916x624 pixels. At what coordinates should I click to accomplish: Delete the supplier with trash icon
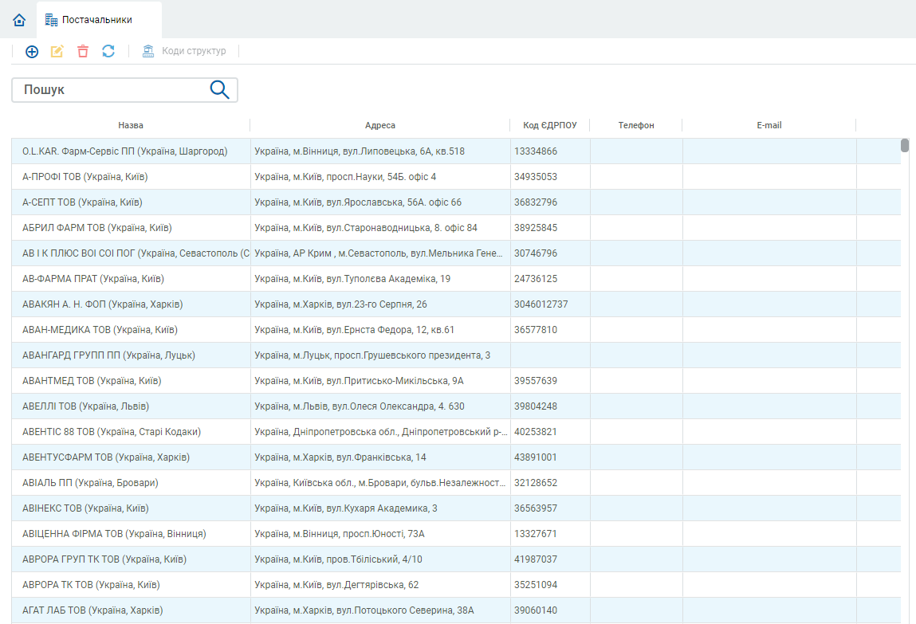[83, 51]
